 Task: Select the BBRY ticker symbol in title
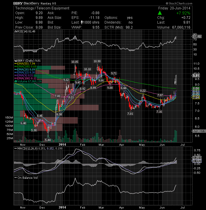click(x=18, y=3)
